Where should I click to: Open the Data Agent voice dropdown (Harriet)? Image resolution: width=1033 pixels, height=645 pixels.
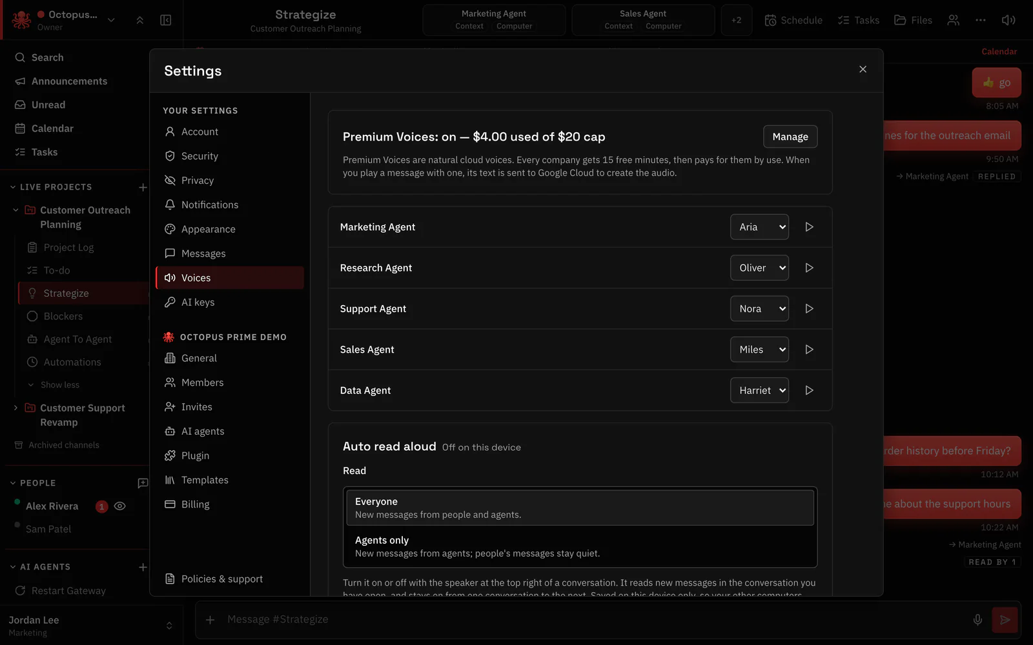coord(759,390)
